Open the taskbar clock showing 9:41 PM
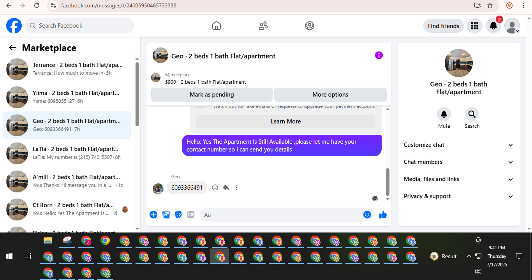Viewport: 532px width, 280px height. coord(497,256)
